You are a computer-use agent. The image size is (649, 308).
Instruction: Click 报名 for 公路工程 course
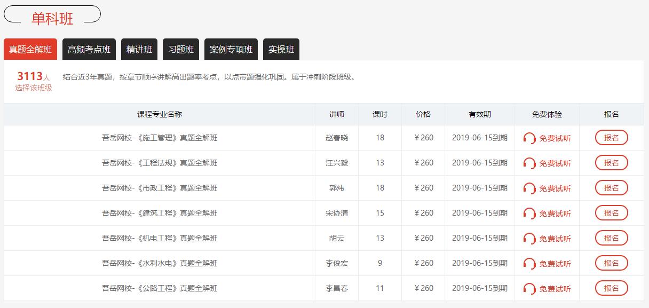(x=612, y=288)
